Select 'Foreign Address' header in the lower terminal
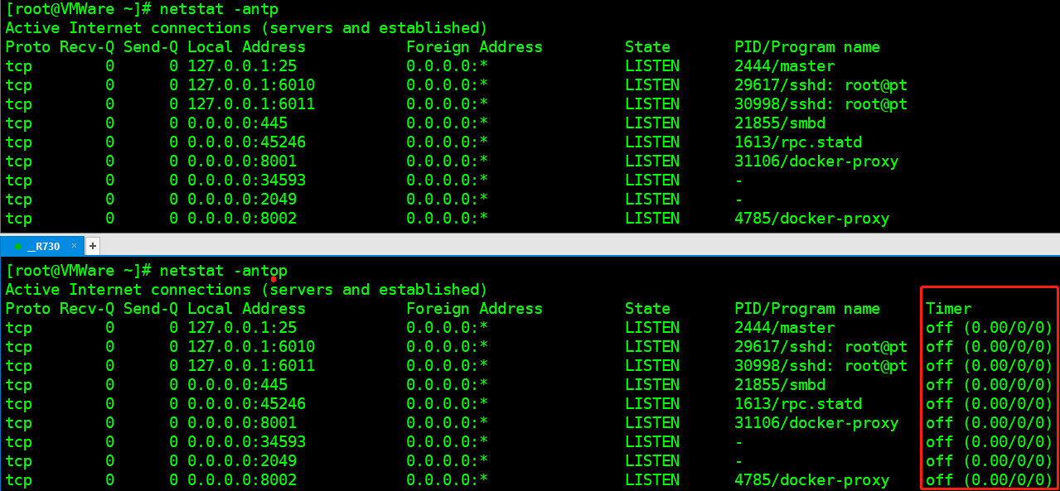 coord(474,309)
